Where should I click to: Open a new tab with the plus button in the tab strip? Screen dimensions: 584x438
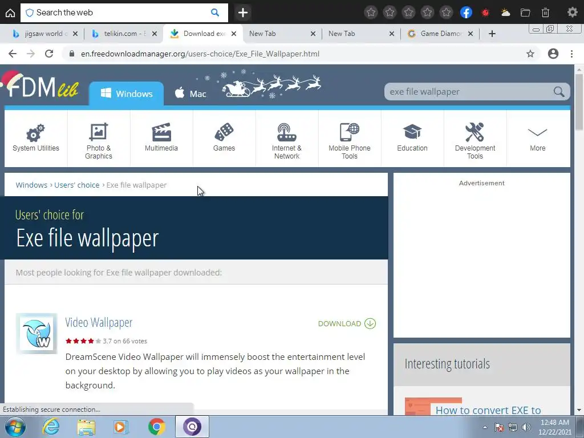[492, 34]
